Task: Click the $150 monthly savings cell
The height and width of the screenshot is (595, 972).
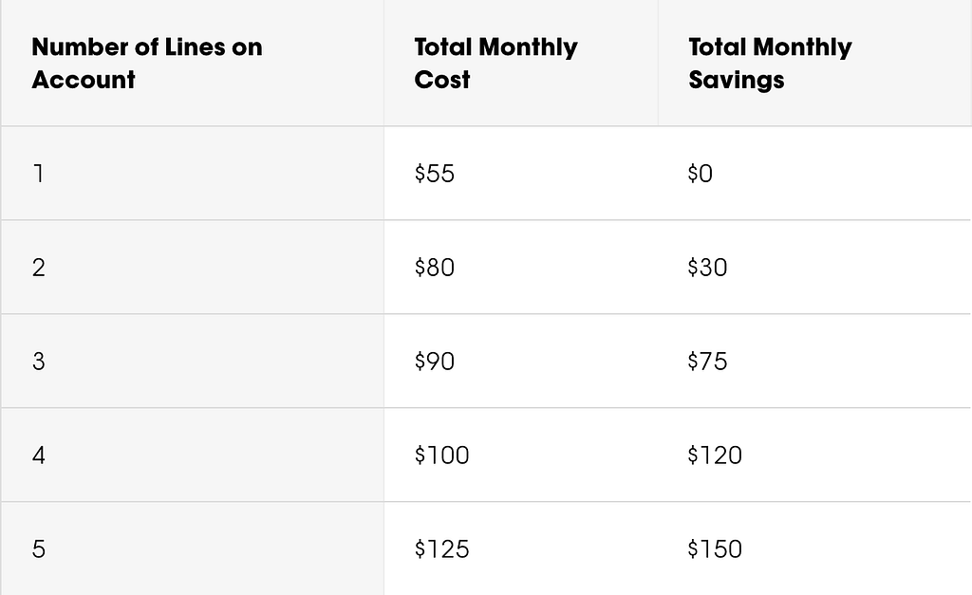Action: [814, 549]
